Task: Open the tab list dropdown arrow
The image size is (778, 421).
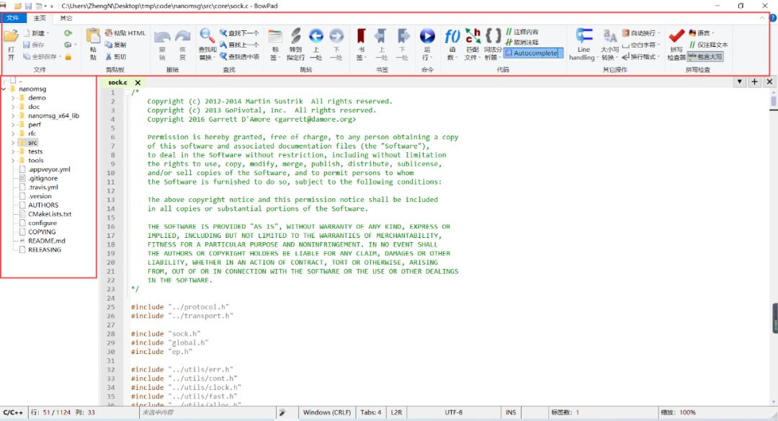Action: [739, 82]
